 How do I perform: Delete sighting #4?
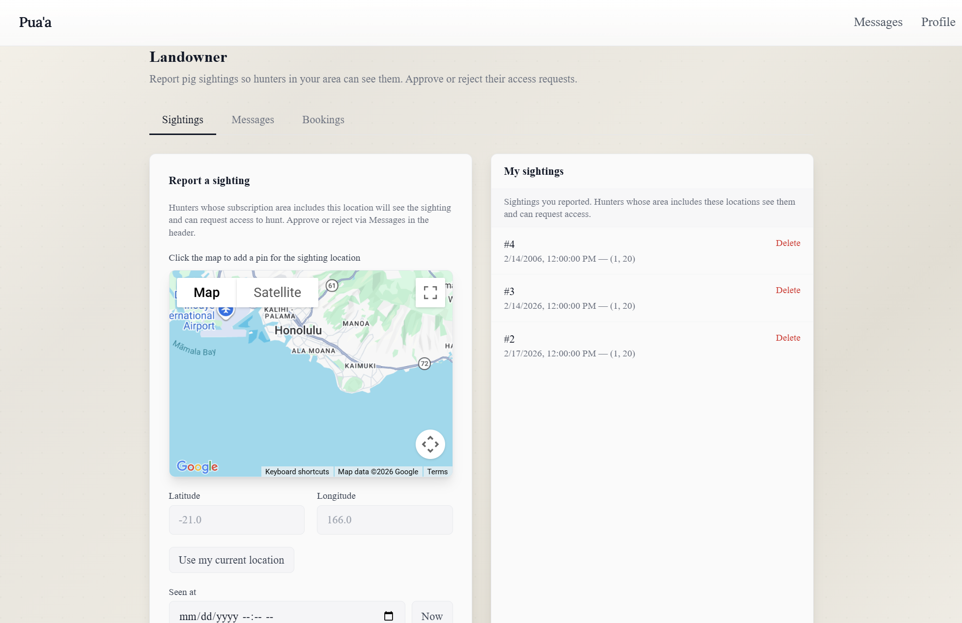pos(788,243)
